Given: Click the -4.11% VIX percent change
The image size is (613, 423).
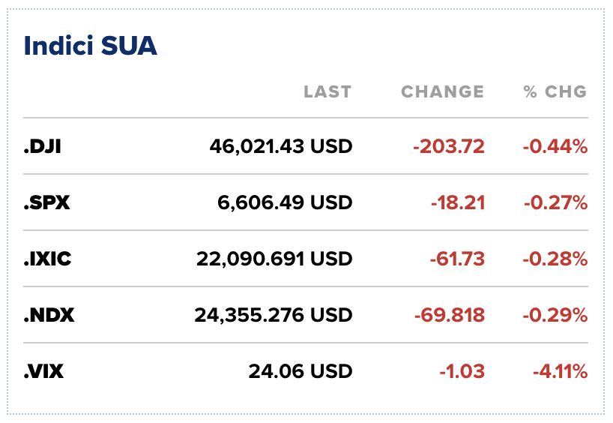Looking at the screenshot, I should (x=559, y=371).
